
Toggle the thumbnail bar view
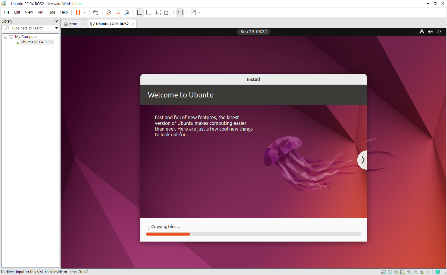click(x=149, y=12)
